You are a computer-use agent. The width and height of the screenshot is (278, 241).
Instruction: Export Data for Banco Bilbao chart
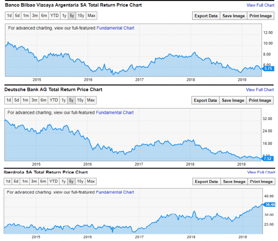(206, 16)
